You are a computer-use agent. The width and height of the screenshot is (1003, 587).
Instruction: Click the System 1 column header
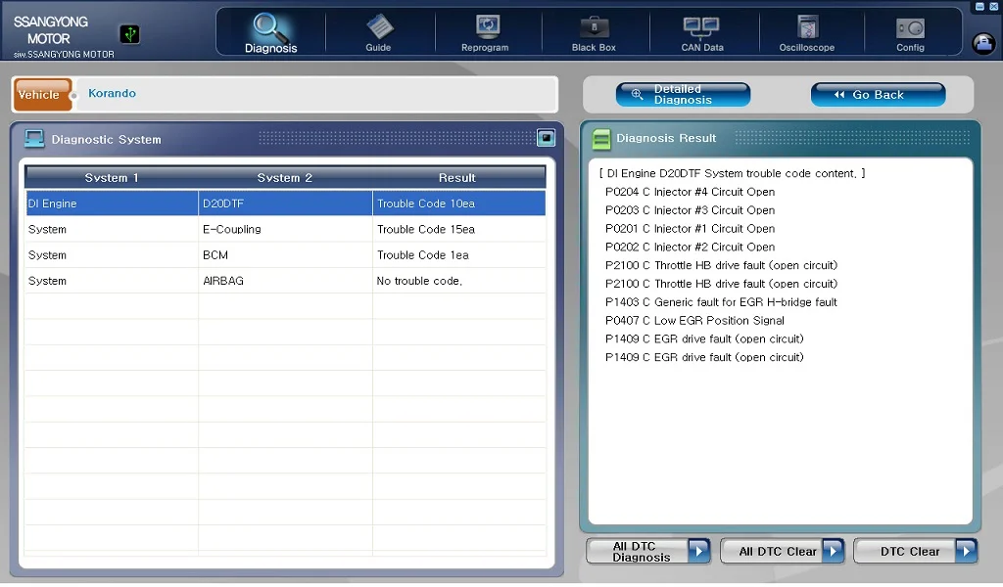(x=112, y=178)
